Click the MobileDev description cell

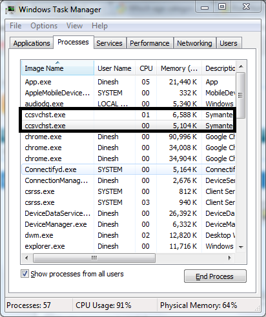coord(220,93)
